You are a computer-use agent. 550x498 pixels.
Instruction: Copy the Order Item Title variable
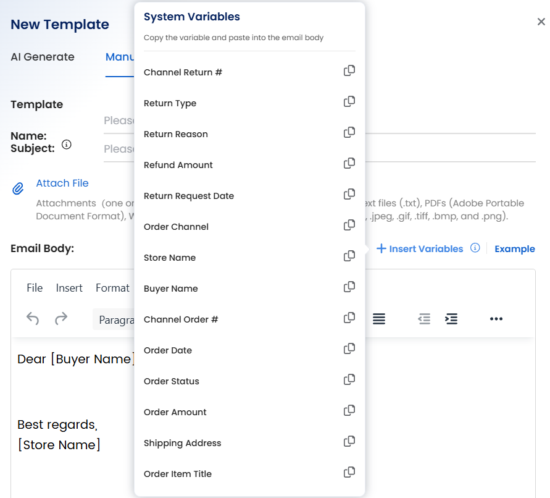coord(349,473)
